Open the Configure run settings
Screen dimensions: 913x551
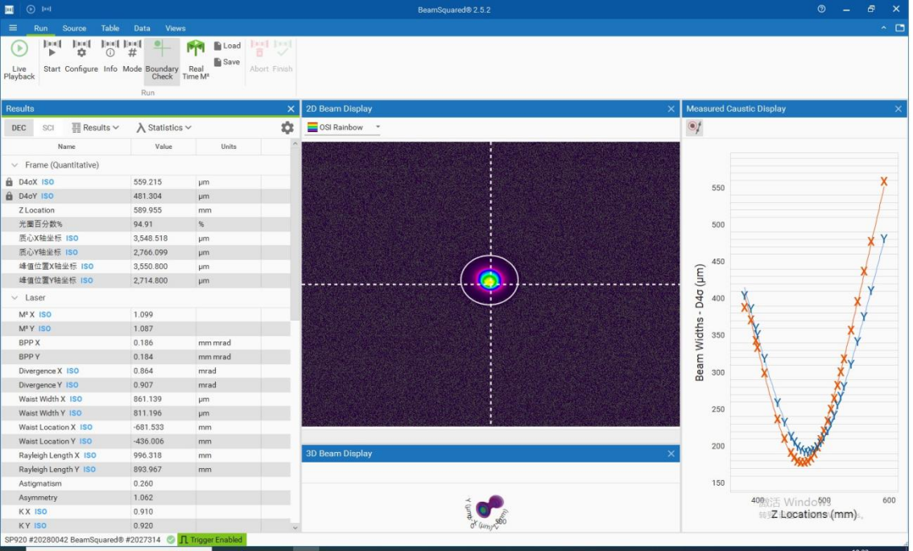click(x=81, y=56)
